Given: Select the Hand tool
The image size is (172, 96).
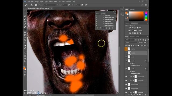Looking at the screenshot, I should pos(25,59).
